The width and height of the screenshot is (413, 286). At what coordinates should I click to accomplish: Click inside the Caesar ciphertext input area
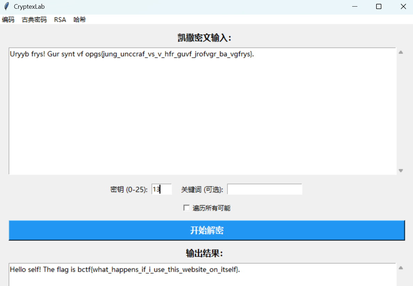click(x=202, y=111)
